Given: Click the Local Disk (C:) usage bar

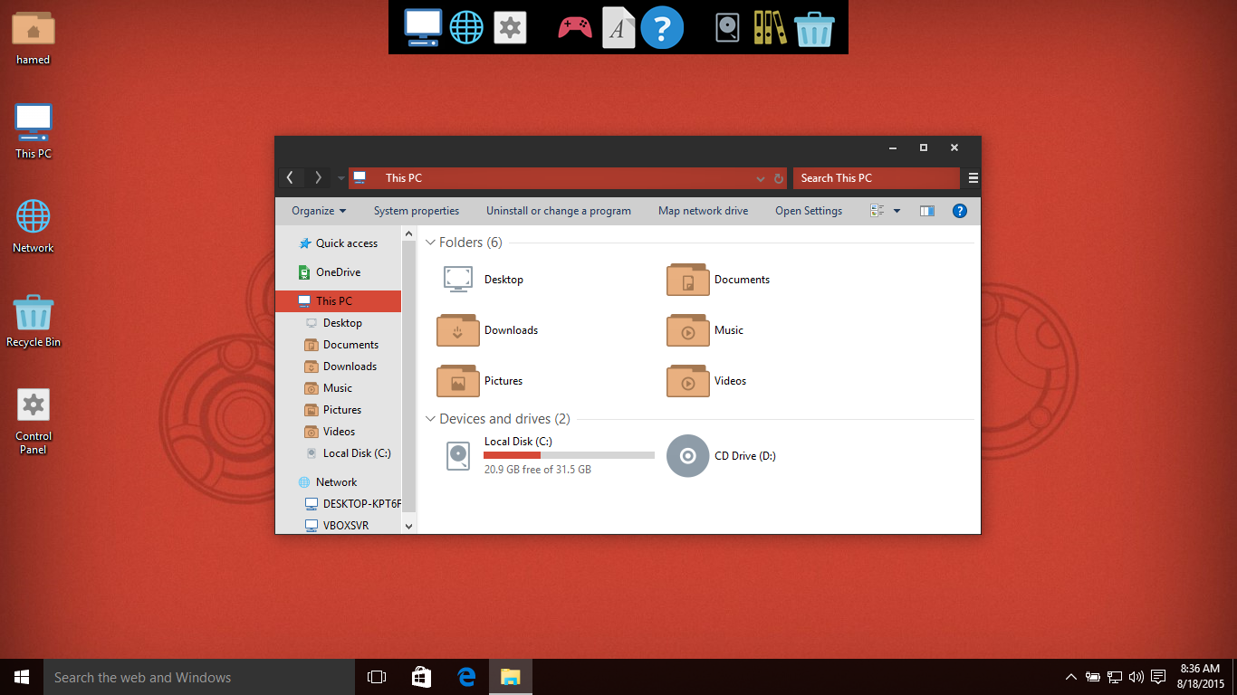Looking at the screenshot, I should pyautogui.click(x=569, y=455).
